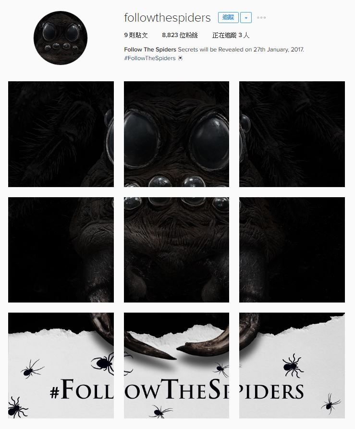Viewport: 355px width, 429px height.
Task: Click the followthespiders username heading
Action: tap(167, 18)
